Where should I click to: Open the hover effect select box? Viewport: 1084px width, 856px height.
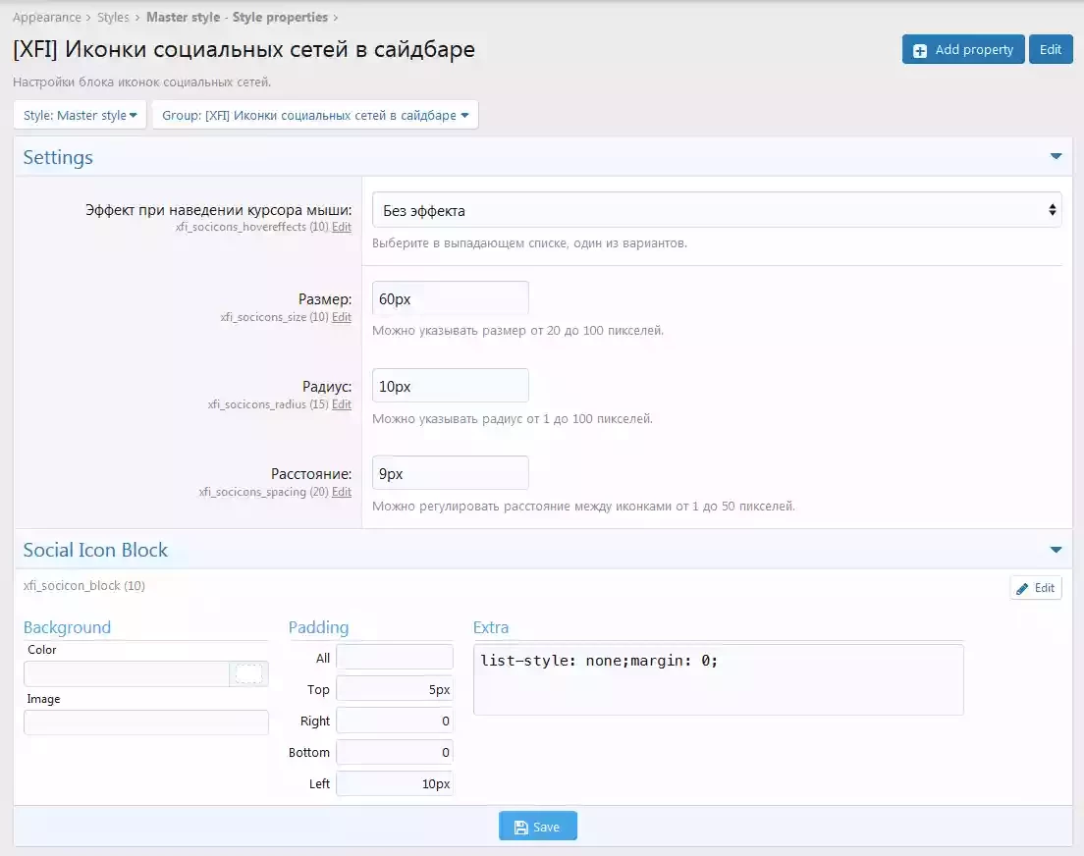(x=716, y=210)
